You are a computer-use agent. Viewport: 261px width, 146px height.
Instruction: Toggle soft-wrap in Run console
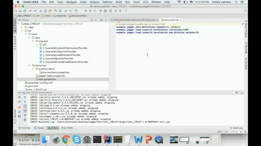25,106
